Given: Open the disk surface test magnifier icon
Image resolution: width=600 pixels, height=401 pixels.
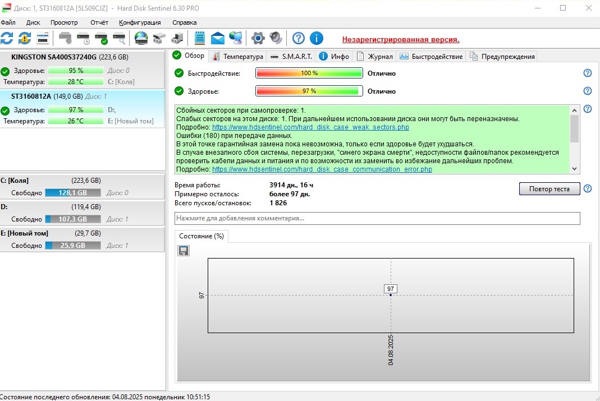Looking at the screenshot, I should [120, 38].
